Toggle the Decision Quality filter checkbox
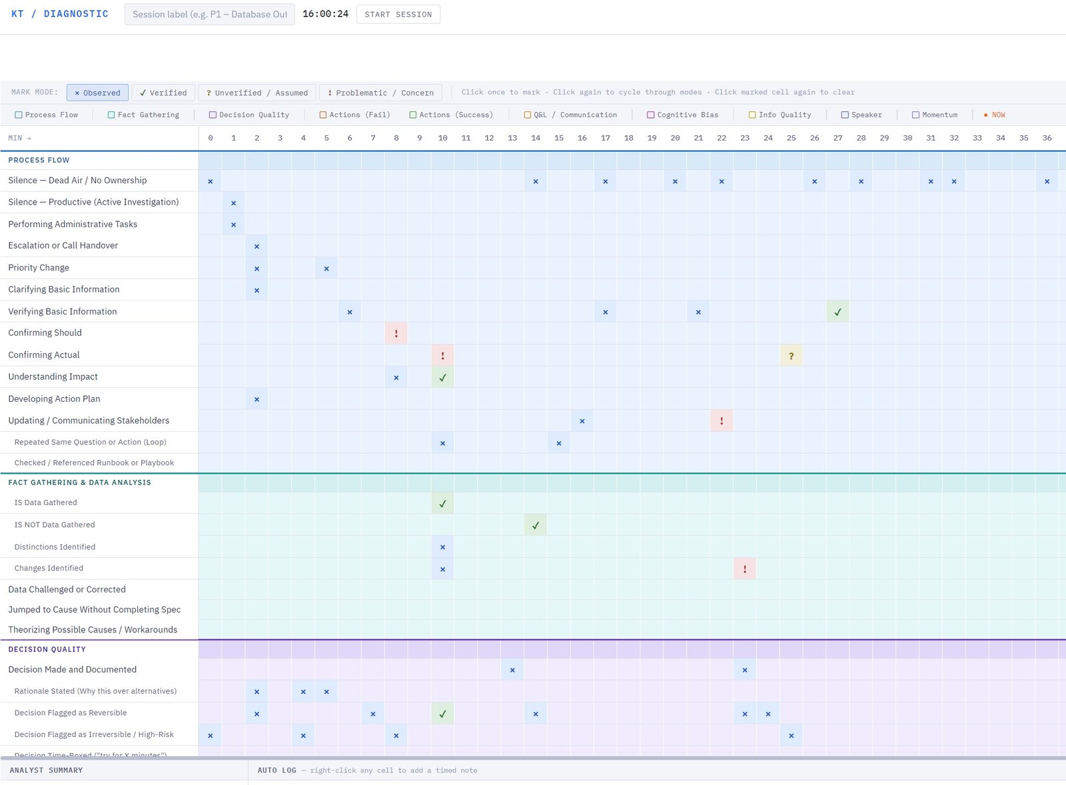The image size is (1066, 785). (x=213, y=115)
